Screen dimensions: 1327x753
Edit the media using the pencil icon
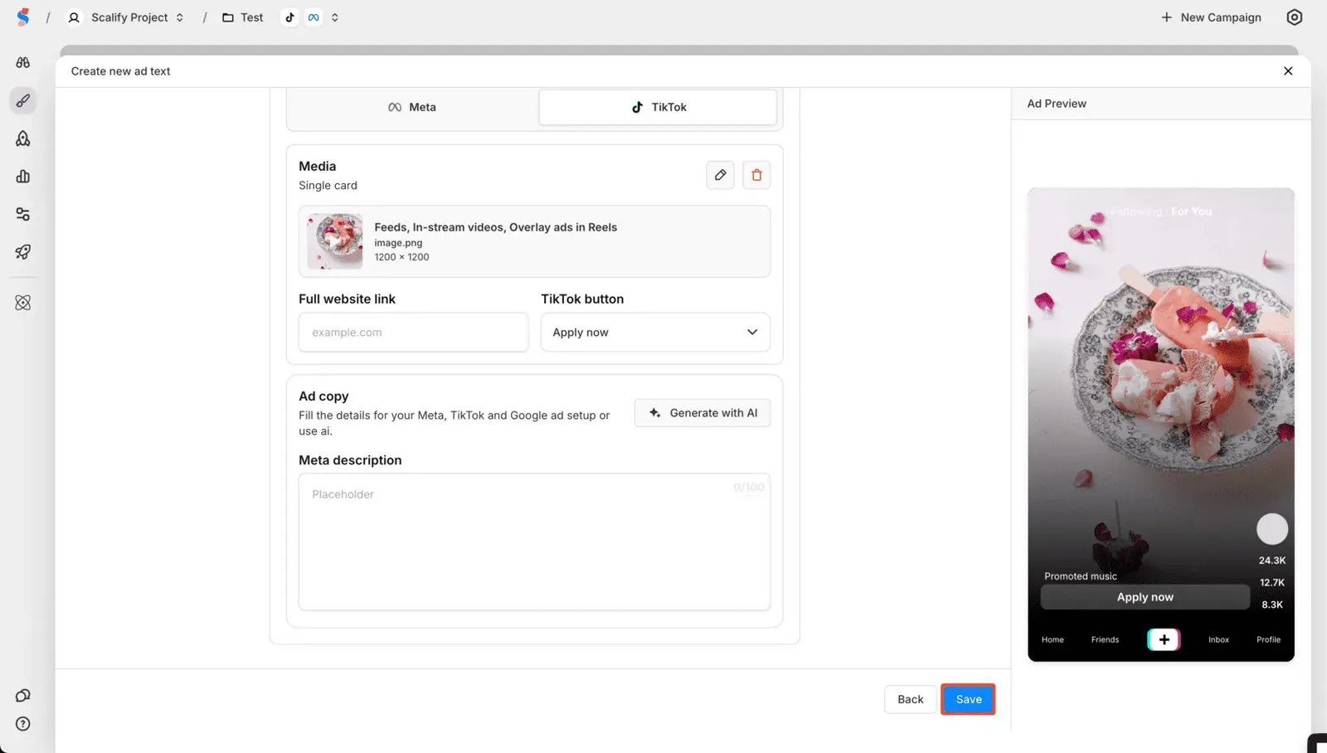719,174
